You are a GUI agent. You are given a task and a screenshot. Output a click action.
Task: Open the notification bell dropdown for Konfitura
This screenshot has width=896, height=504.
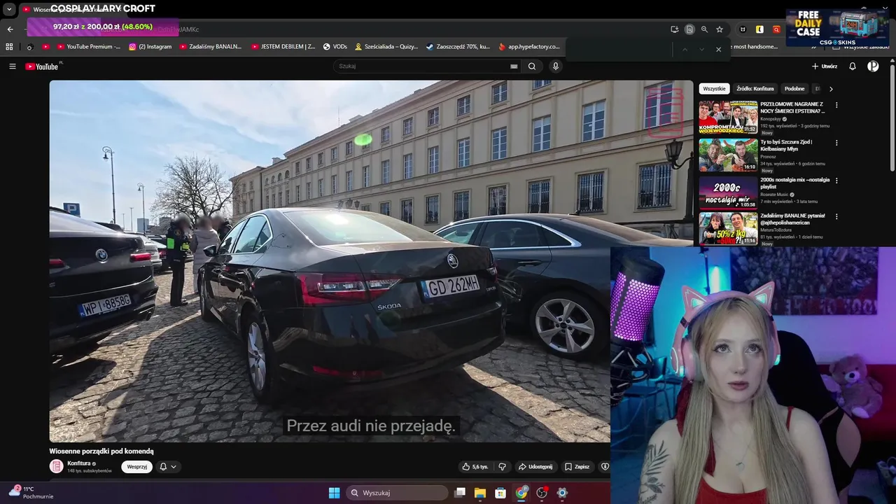tap(168, 467)
